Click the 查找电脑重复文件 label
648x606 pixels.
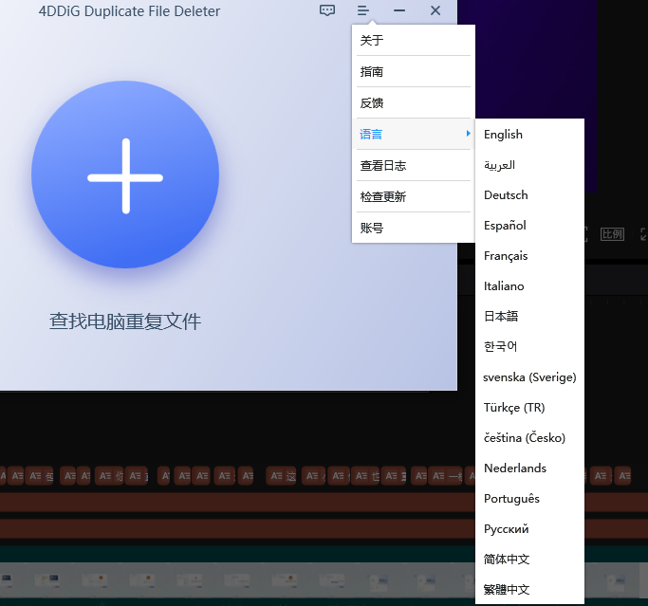[125, 321]
